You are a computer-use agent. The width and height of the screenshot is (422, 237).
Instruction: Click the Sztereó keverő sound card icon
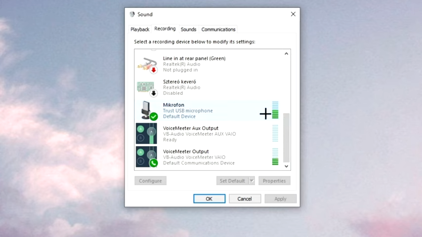pos(147,88)
